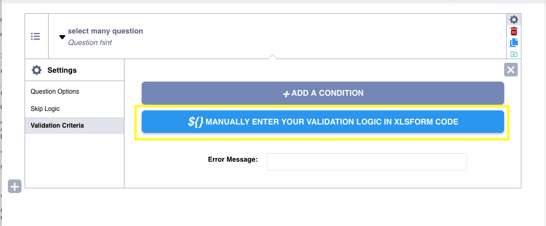The width and height of the screenshot is (546, 226).
Task: Delete the question with red trash icon
Action: click(x=514, y=31)
